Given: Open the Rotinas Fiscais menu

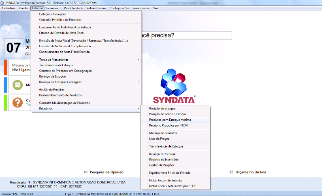Looking at the screenshot, I should [96, 8].
